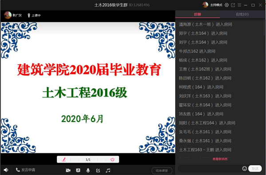
Task: Mute the microphone in the bottom toolbar
Action: (88, 170)
